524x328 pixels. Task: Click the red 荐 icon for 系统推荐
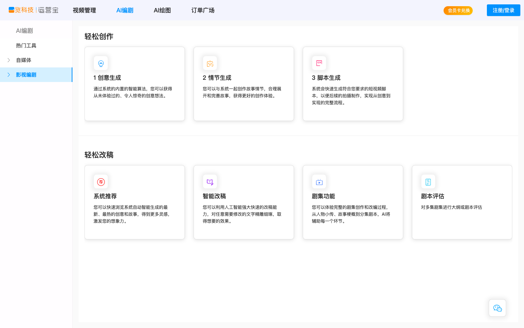click(101, 182)
